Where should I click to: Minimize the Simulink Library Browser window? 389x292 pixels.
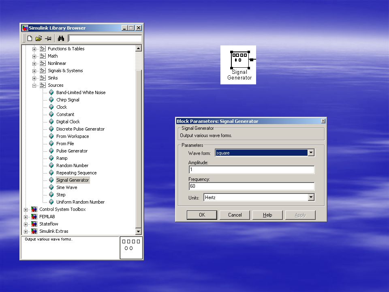(124, 28)
